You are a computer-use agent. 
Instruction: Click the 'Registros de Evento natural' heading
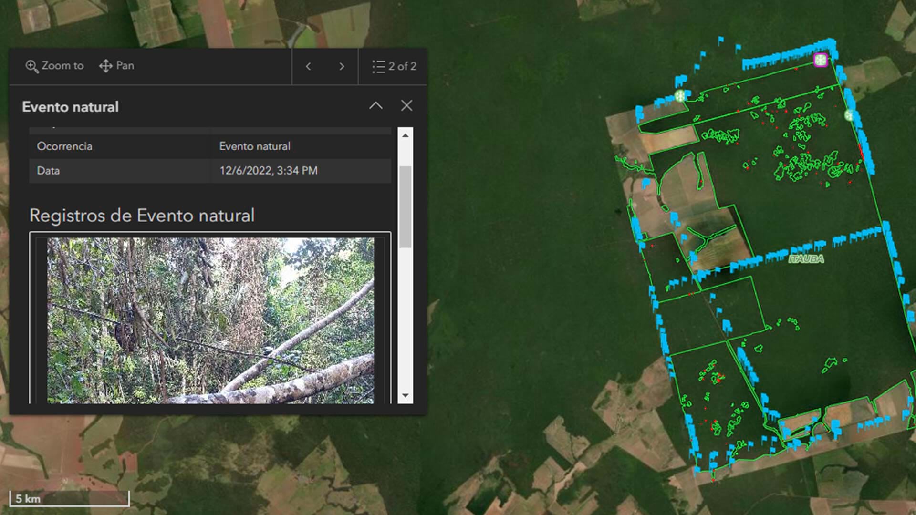click(142, 216)
